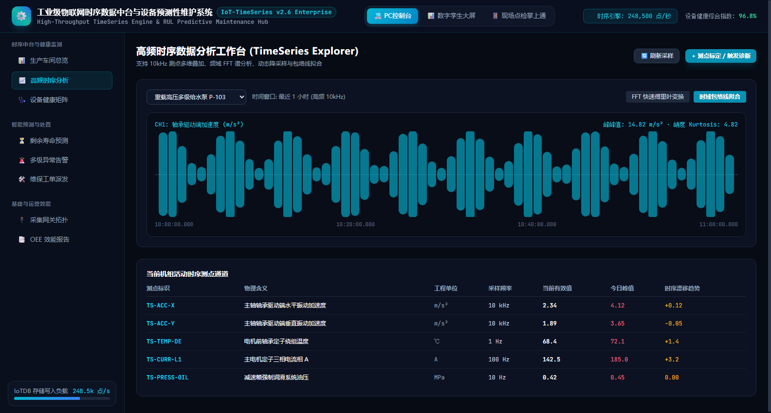Click the TS-PRESS-OIL channel ID
Screen dimensions: 771x413
167,377
